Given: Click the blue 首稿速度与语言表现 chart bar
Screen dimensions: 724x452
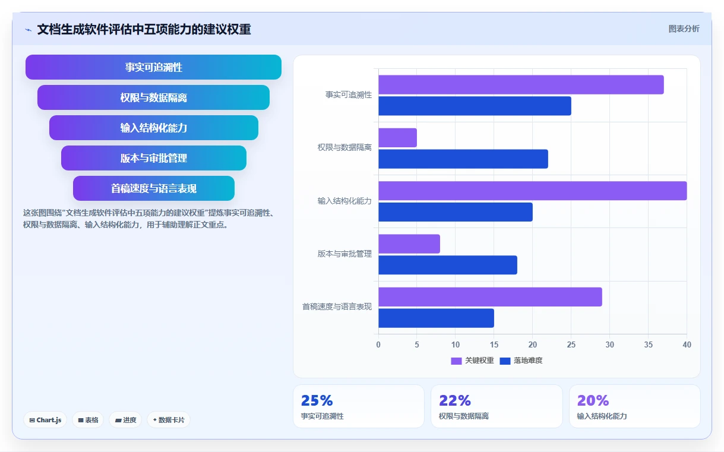Looking at the screenshot, I should click(x=436, y=318).
